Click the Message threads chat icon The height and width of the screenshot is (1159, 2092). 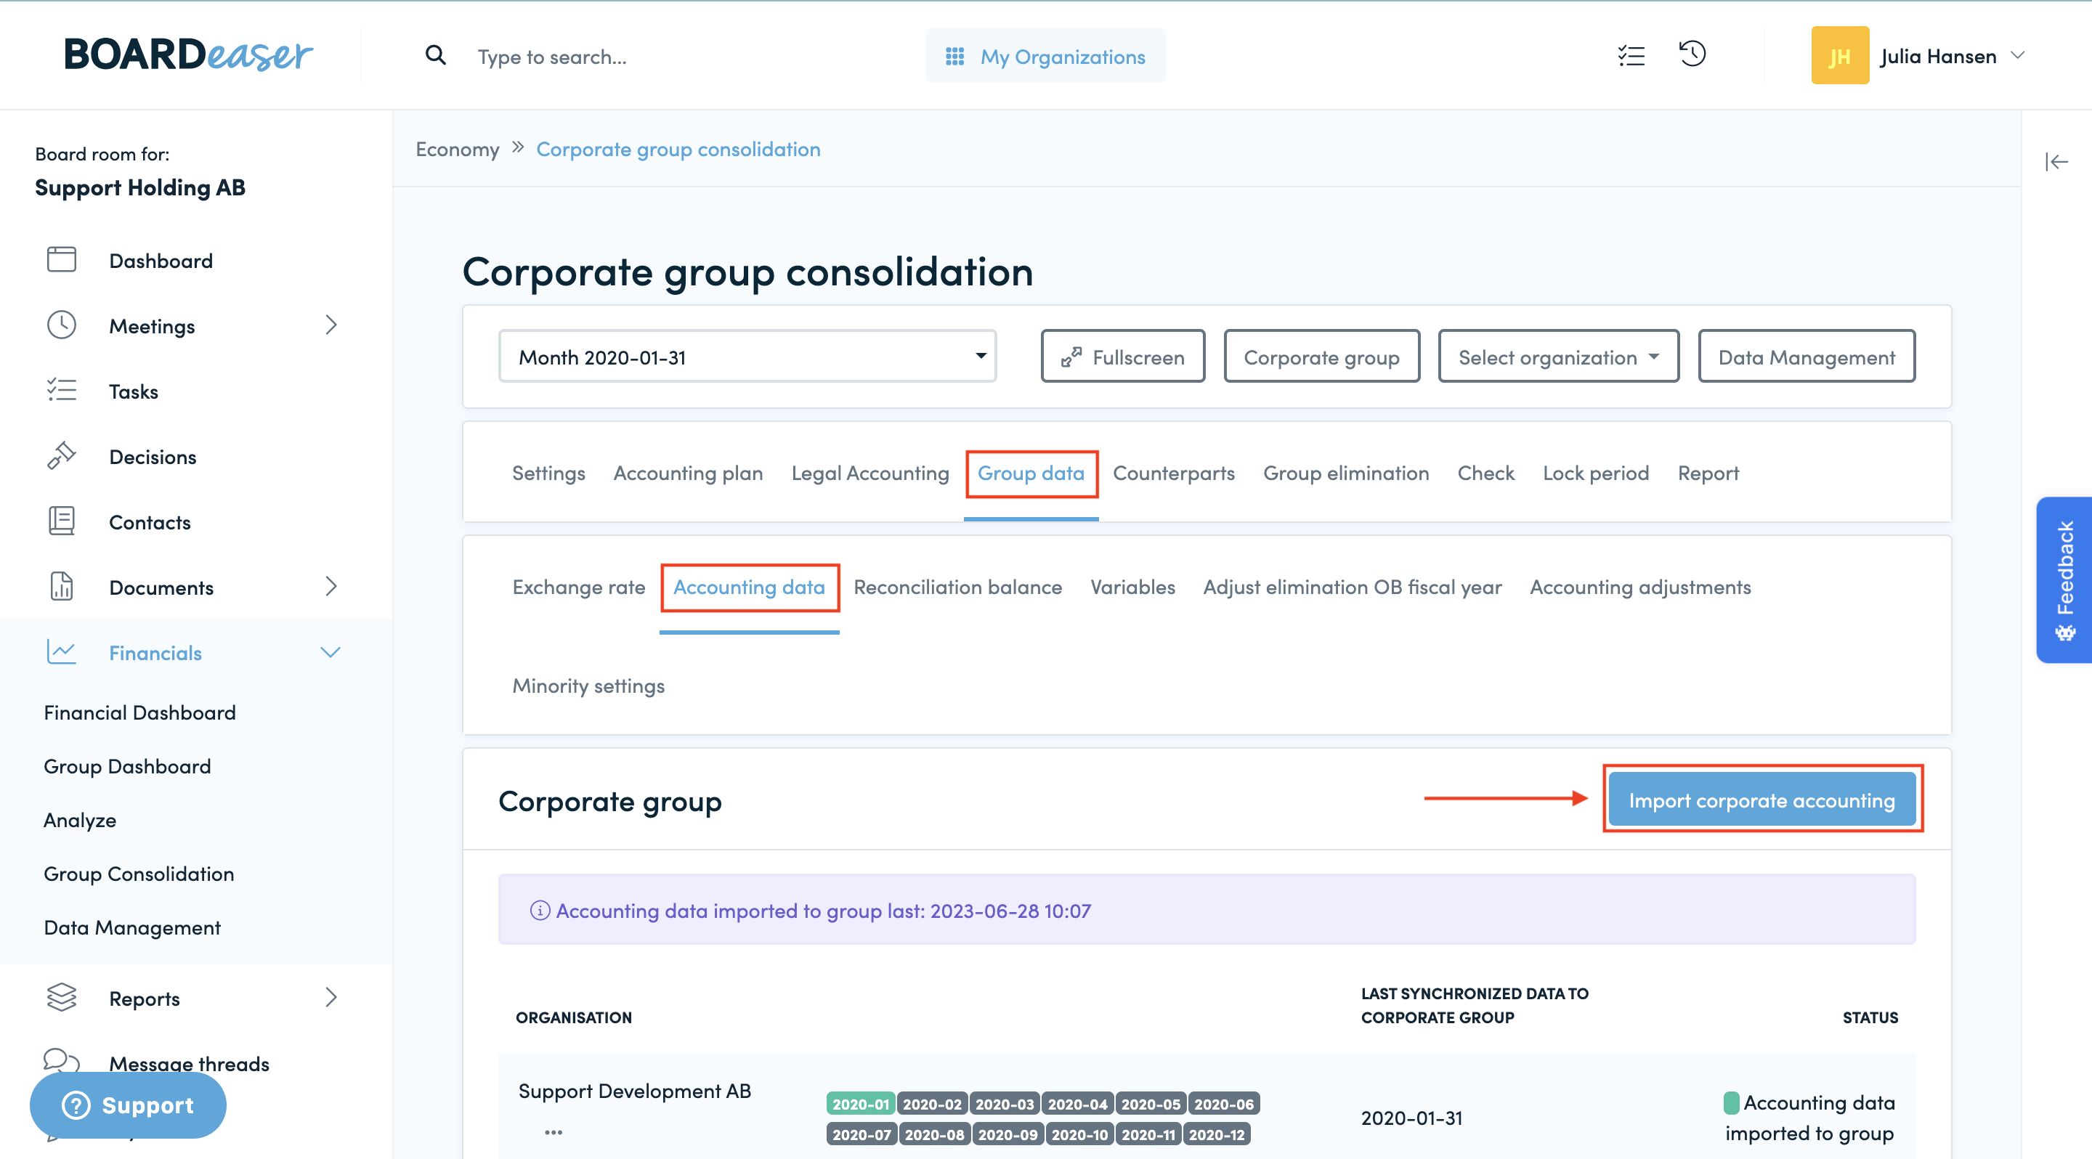click(x=62, y=1061)
